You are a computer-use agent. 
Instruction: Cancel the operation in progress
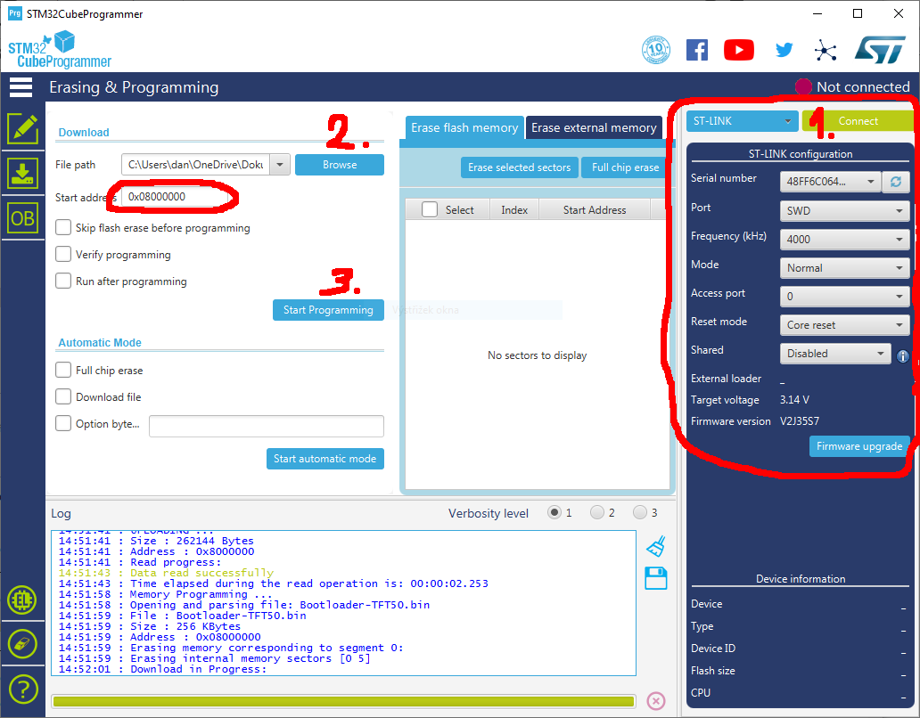coord(656,701)
